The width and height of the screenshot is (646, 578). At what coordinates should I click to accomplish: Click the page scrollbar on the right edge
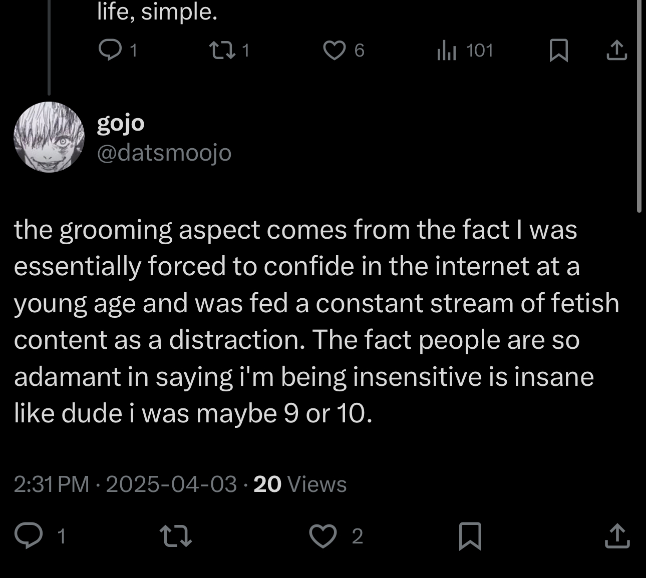639,105
